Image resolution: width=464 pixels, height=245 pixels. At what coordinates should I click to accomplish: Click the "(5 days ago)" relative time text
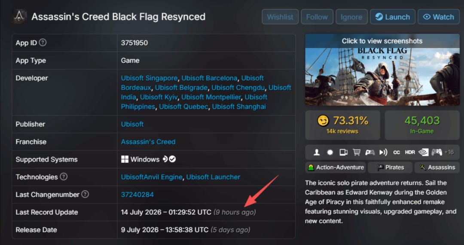pos(230,230)
